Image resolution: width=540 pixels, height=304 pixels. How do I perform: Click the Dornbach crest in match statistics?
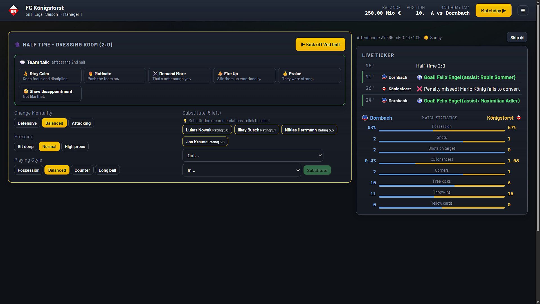point(365,118)
